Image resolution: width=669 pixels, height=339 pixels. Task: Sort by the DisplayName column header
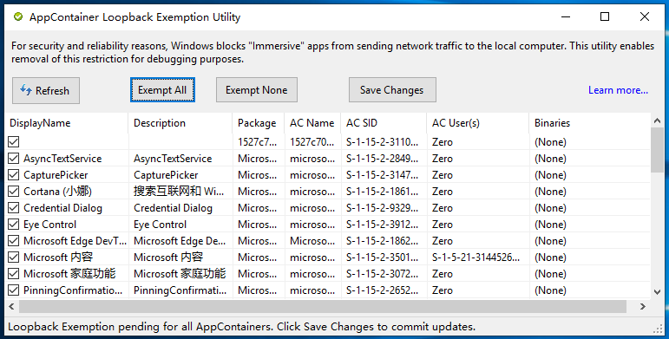click(67, 123)
